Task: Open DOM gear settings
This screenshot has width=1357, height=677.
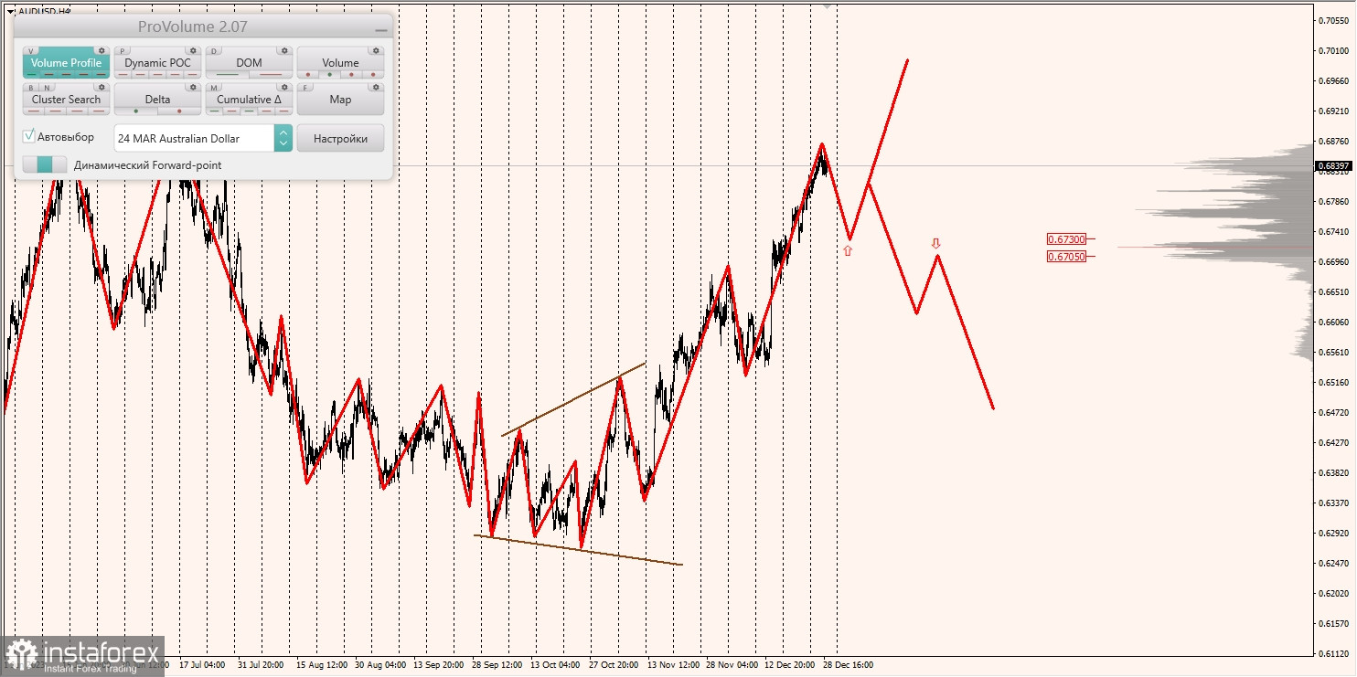Action: tap(284, 51)
